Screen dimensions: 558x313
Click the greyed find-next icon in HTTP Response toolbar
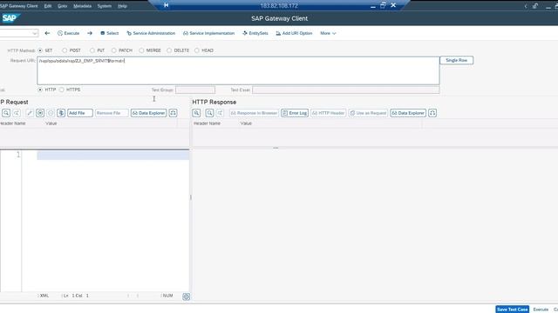coord(221,113)
